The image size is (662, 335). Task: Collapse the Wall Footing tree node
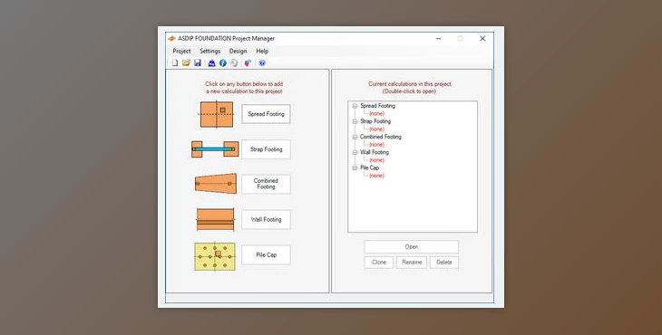coord(355,152)
